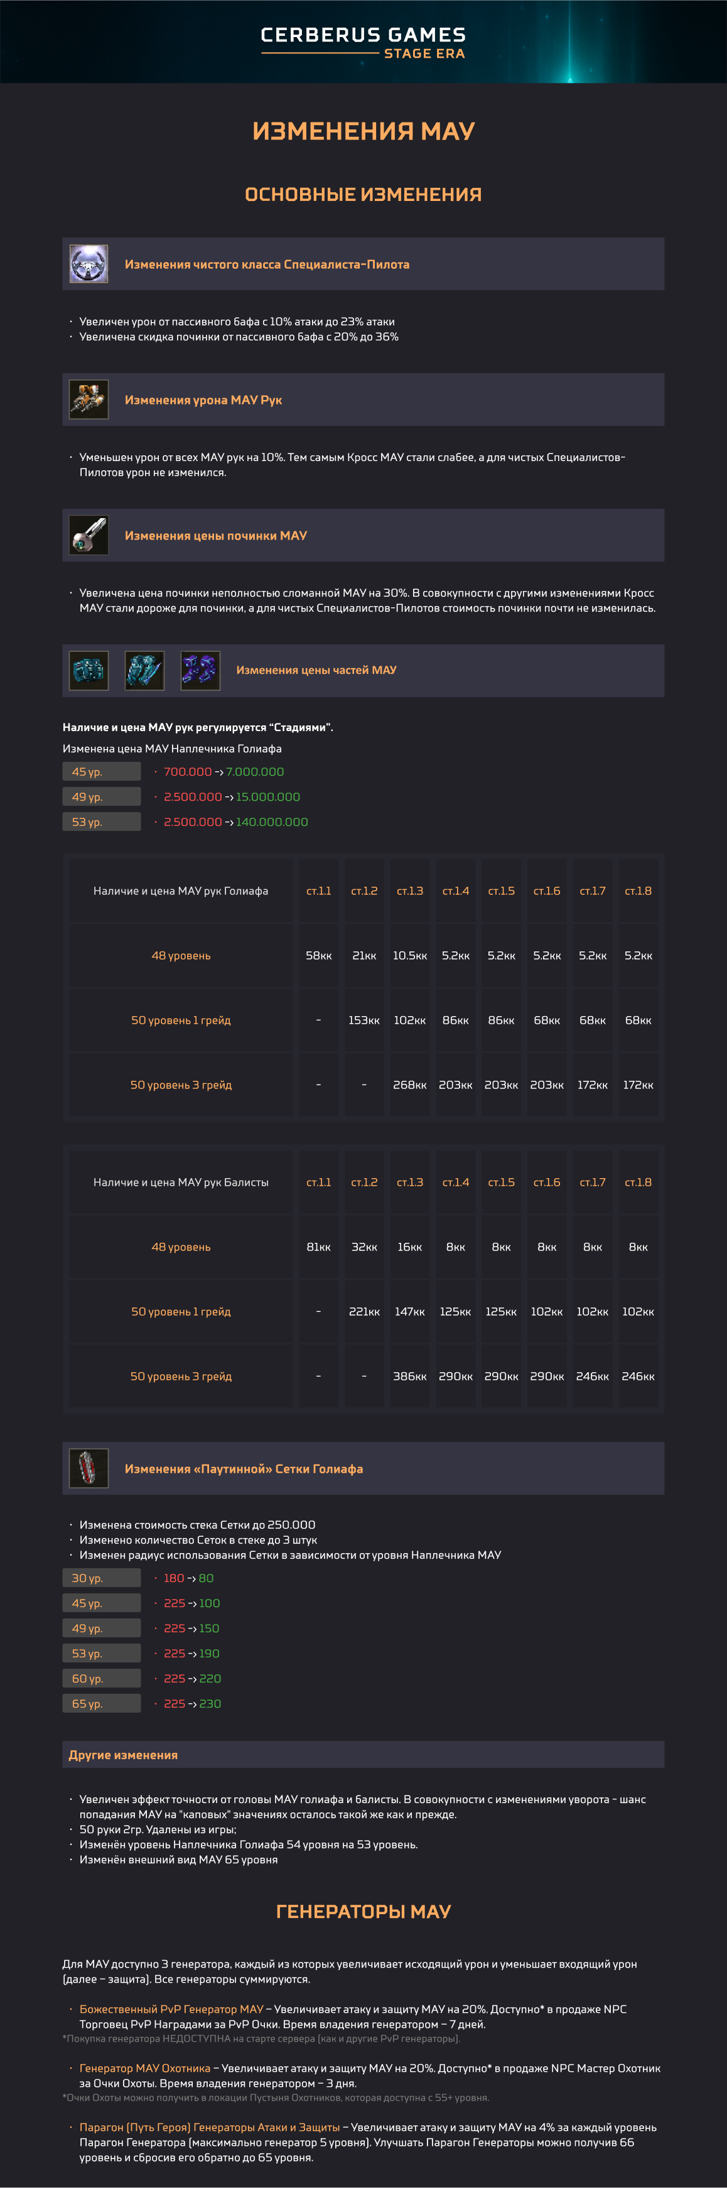
Task: Click the MAU repair price key icon
Action: (x=89, y=535)
